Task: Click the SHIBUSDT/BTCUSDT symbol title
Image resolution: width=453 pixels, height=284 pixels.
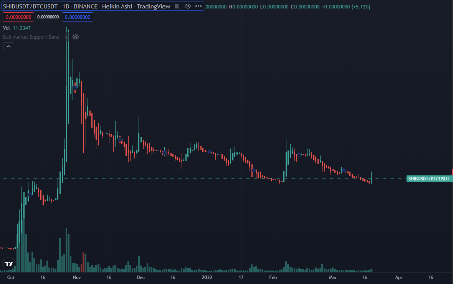Action: (x=30, y=7)
